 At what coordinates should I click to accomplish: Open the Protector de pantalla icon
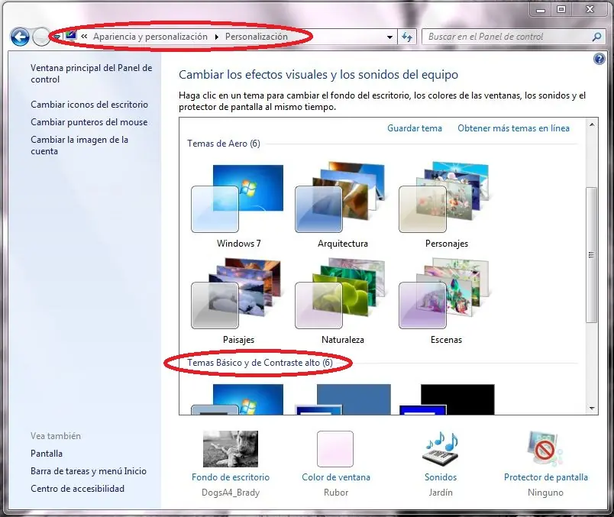coord(545,449)
